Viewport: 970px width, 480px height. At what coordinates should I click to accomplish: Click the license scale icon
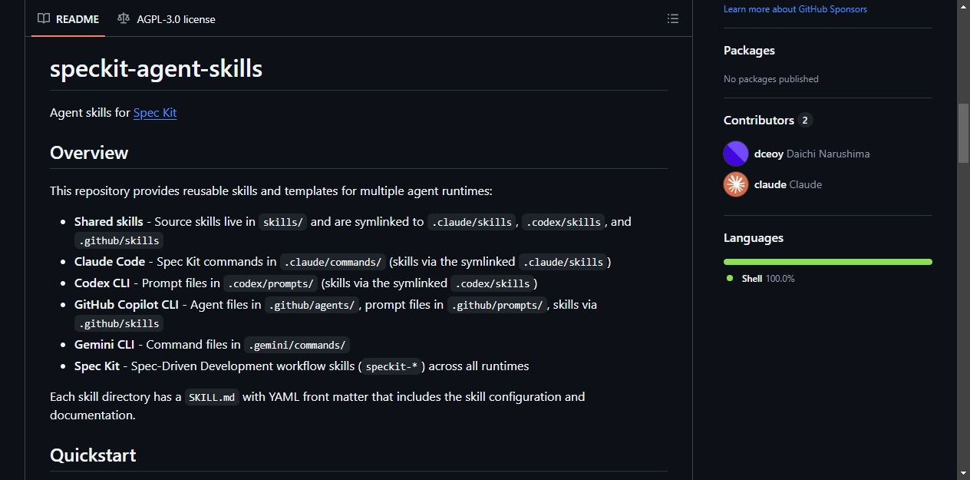pos(124,18)
